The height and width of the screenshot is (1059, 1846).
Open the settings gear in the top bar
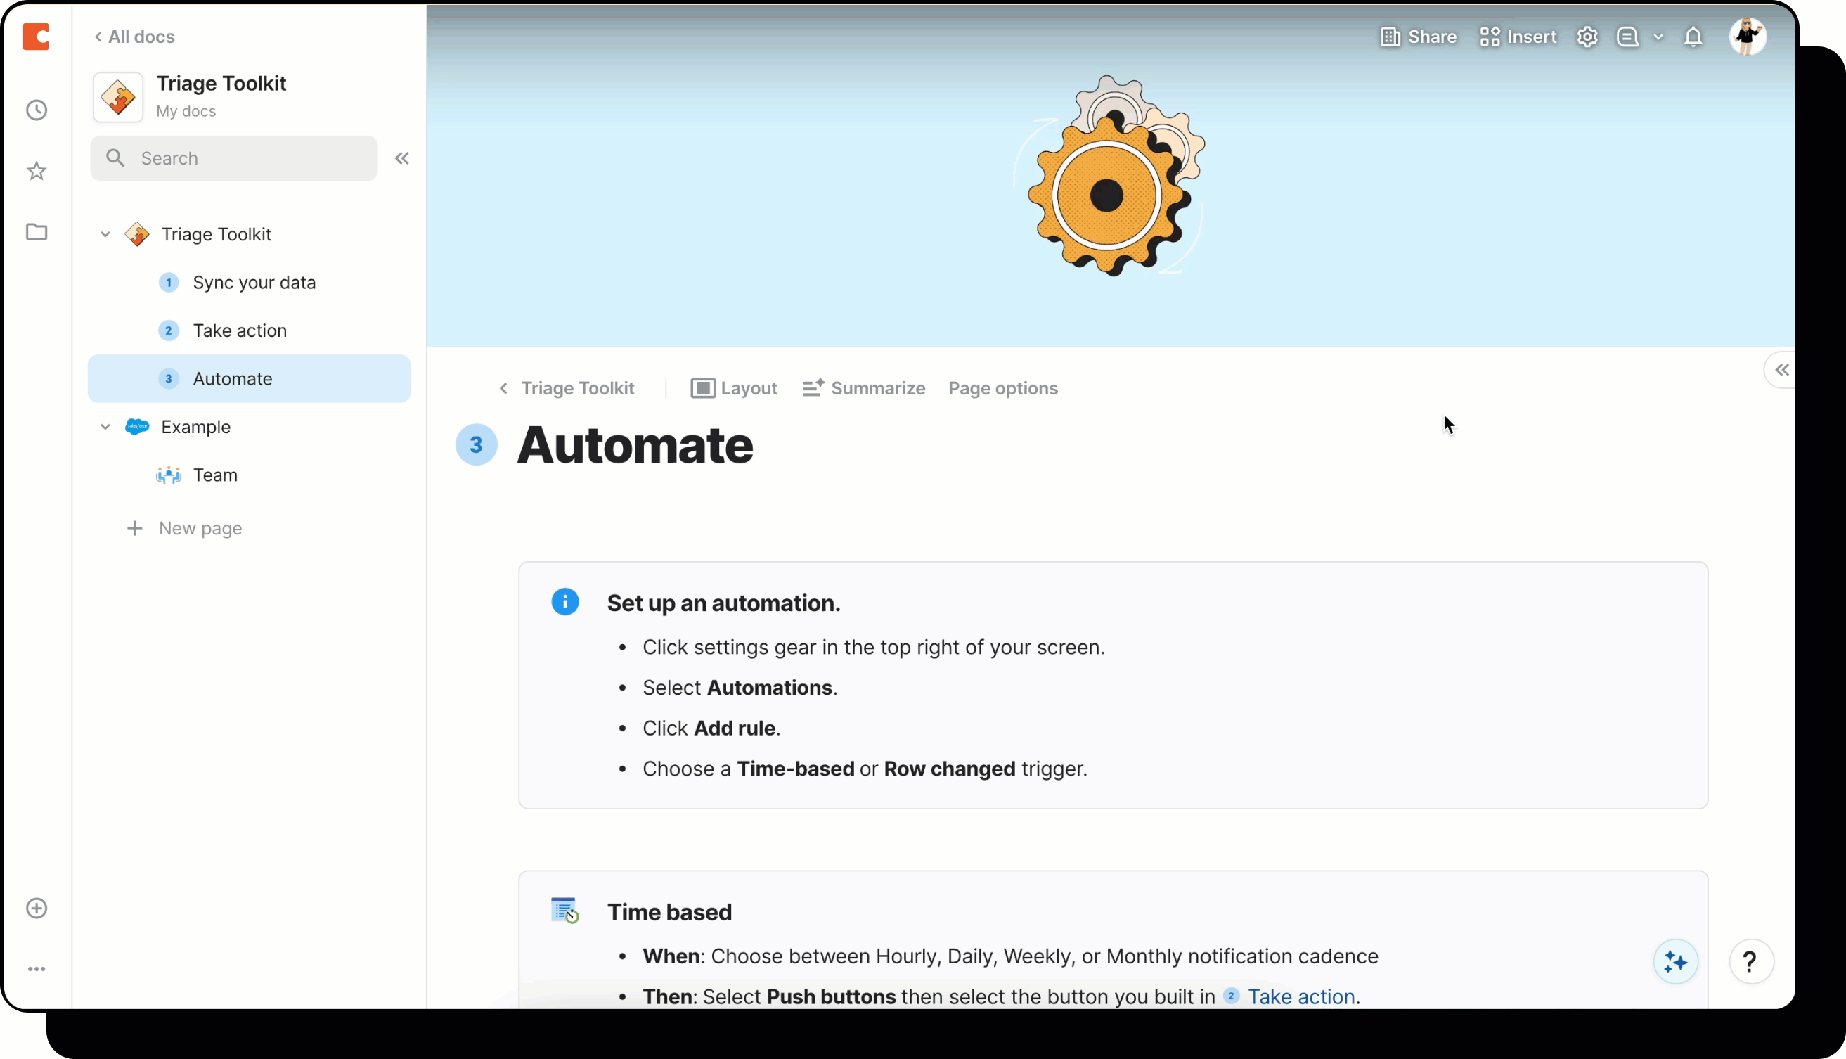pyautogui.click(x=1587, y=36)
